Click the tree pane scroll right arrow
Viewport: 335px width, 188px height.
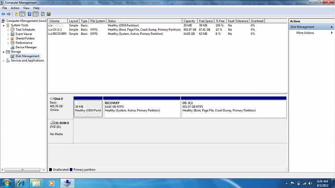click(44, 170)
